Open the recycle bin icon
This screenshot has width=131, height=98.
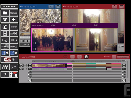click(5, 19)
